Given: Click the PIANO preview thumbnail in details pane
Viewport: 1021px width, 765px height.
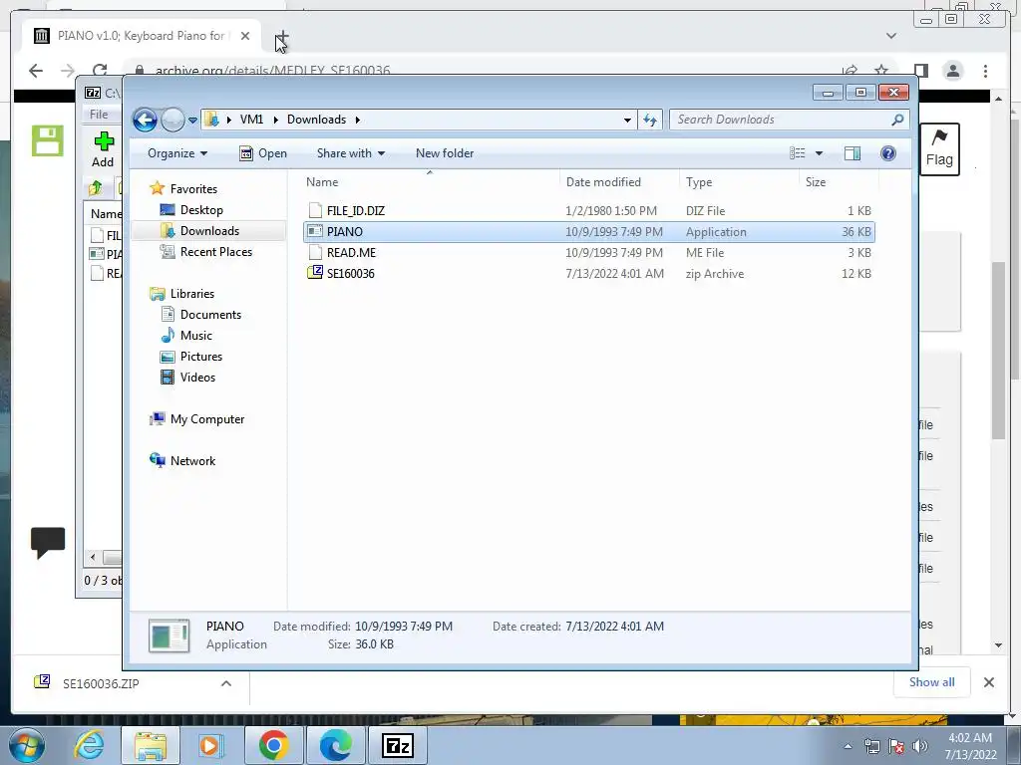Looking at the screenshot, I should 170,636.
